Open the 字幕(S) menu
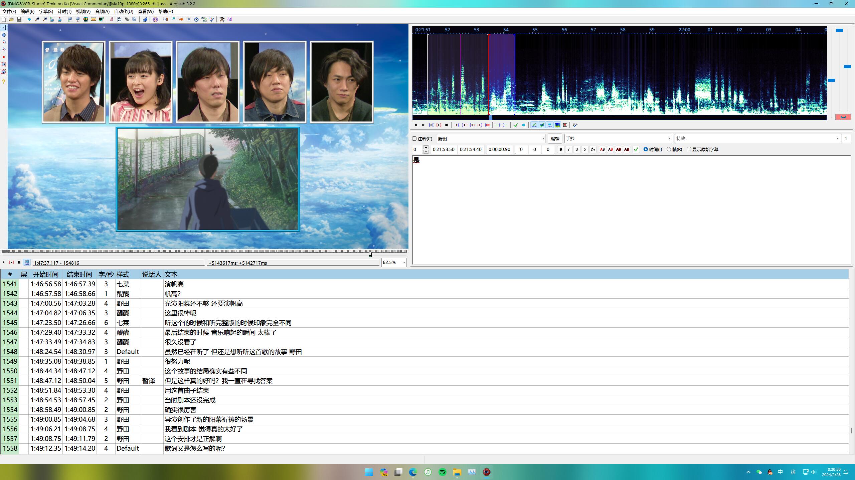 (46, 11)
